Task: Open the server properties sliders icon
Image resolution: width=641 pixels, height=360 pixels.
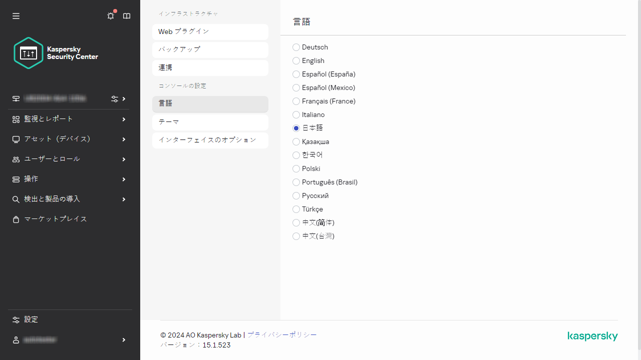Action: (x=114, y=98)
